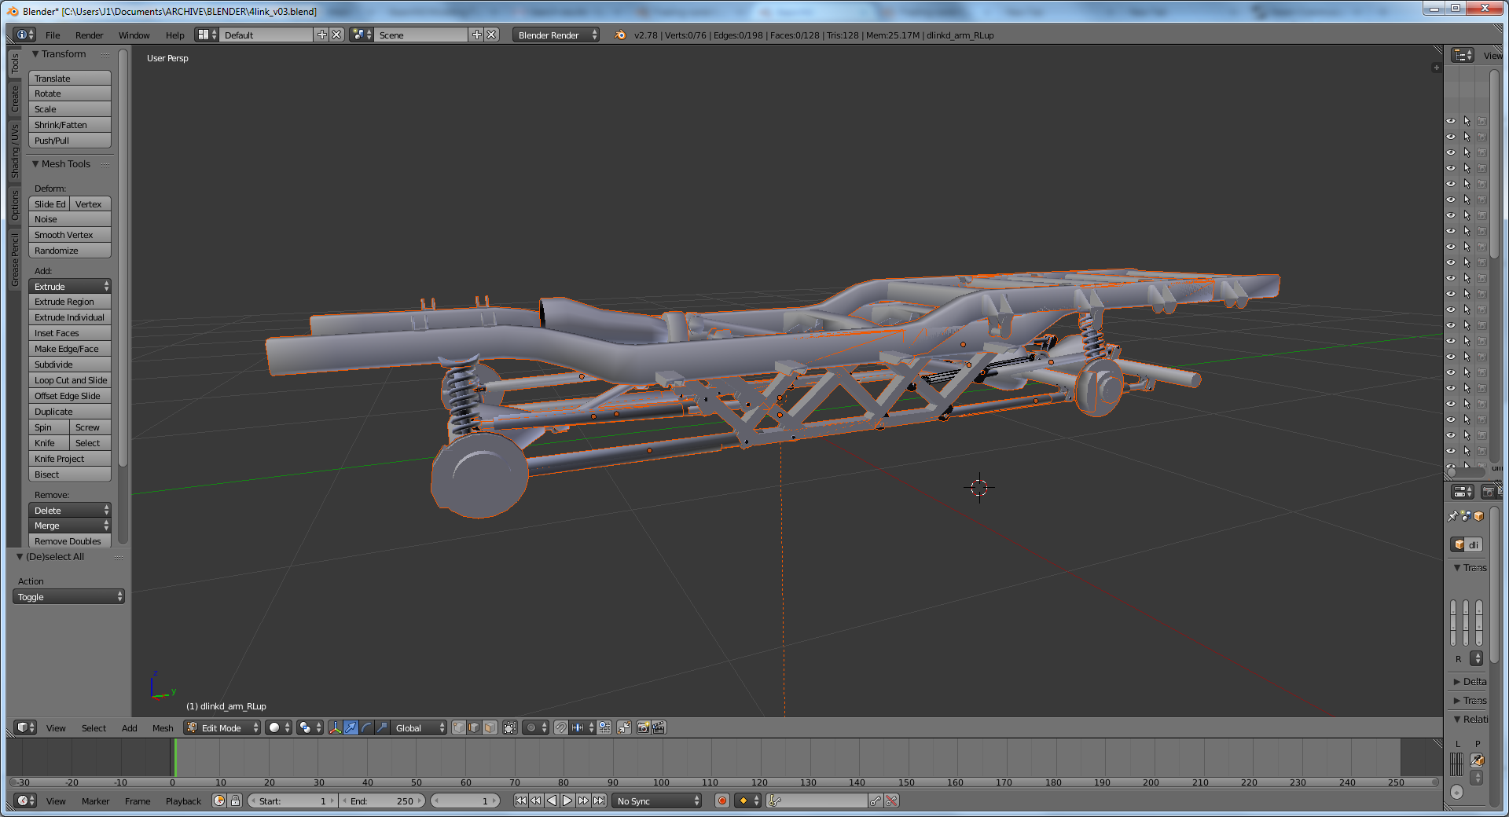Select face select mode
The height and width of the screenshot is (817, 1509).
click(x=490, y=727)
